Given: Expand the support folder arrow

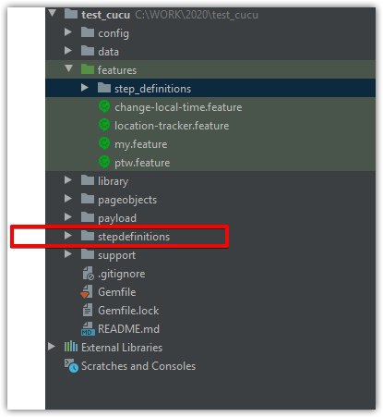Looking at the screenshot, I should [68, 254].
